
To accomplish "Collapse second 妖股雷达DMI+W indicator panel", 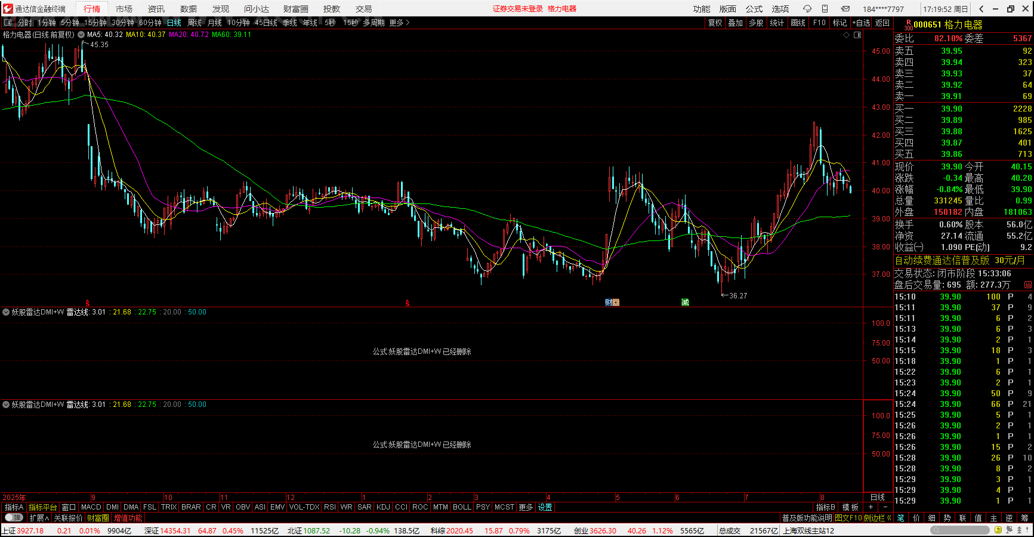I will (x=6, y=405).
